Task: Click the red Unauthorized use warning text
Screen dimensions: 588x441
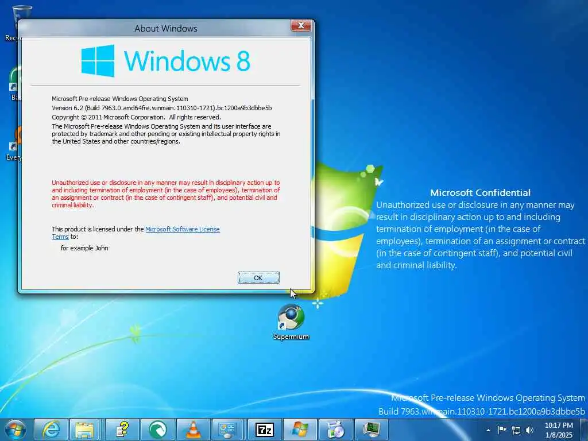Action: point(166,194)
